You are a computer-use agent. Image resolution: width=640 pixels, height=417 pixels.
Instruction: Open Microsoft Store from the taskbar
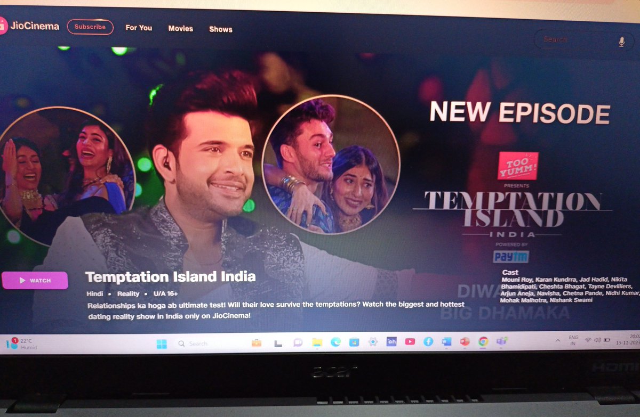pos(354,342)
